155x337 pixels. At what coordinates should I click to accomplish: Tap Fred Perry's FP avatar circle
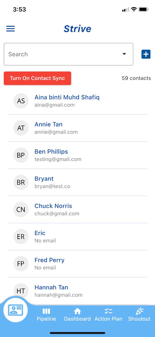point(21,264)
